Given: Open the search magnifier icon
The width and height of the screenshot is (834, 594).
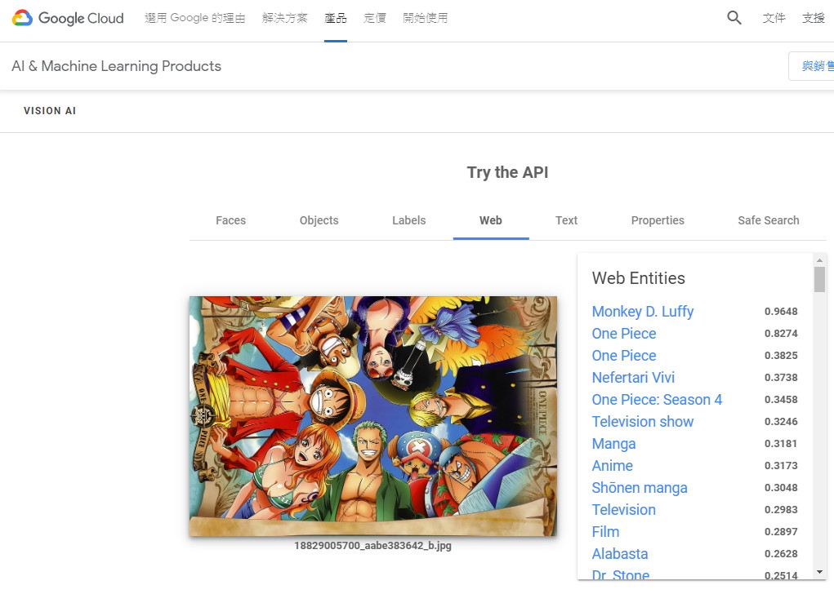Looking at the screenshot, I should pyautogui.click(x=734, y=18).
